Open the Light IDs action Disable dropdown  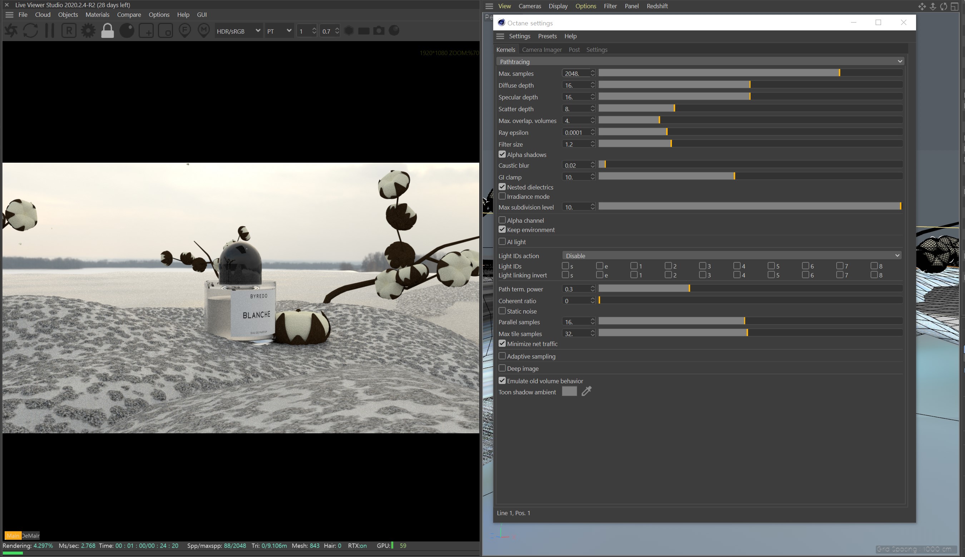(x=732, y=256)
